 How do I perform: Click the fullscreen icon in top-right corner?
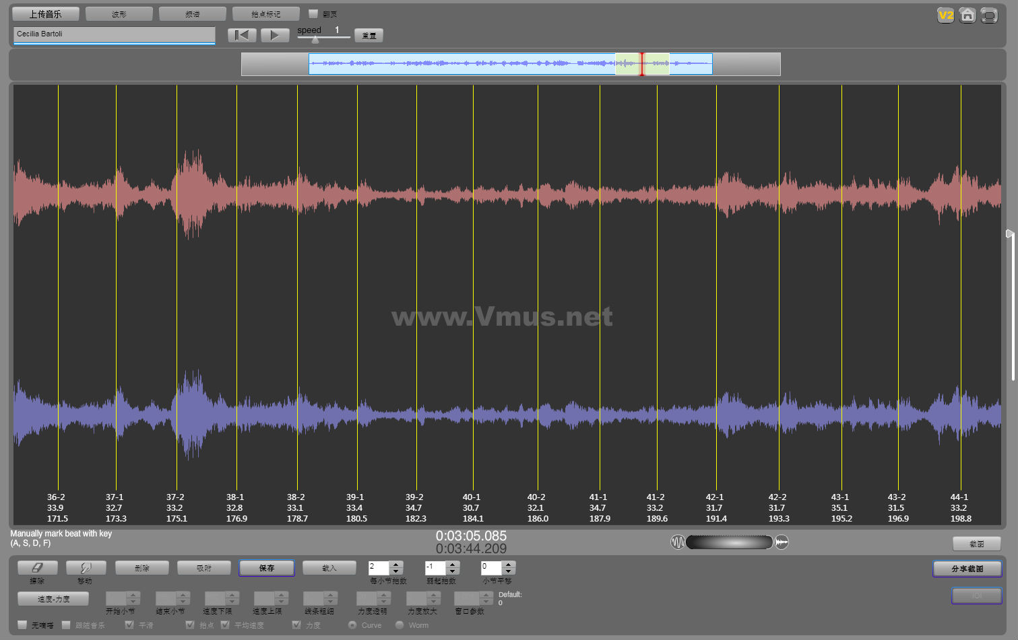tap(989, 15)
